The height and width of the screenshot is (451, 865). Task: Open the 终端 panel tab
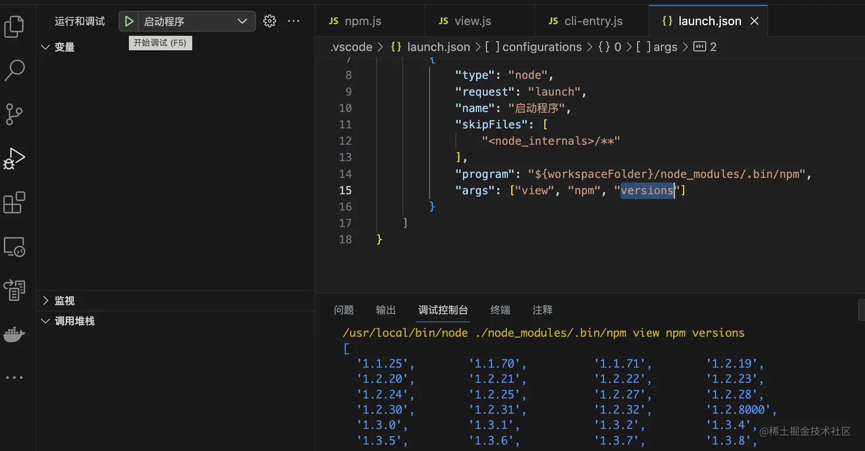click(x=501, y=310)
